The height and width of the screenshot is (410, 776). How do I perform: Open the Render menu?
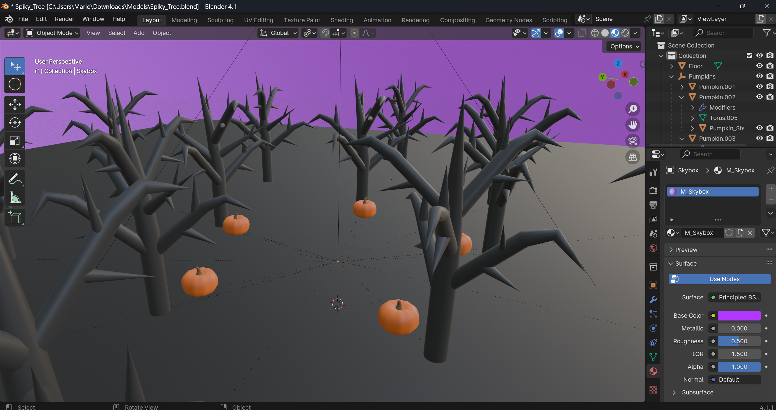[64, 19]
